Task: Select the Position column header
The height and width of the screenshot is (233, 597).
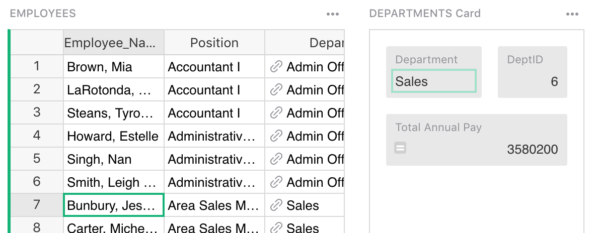Action: 214,43
